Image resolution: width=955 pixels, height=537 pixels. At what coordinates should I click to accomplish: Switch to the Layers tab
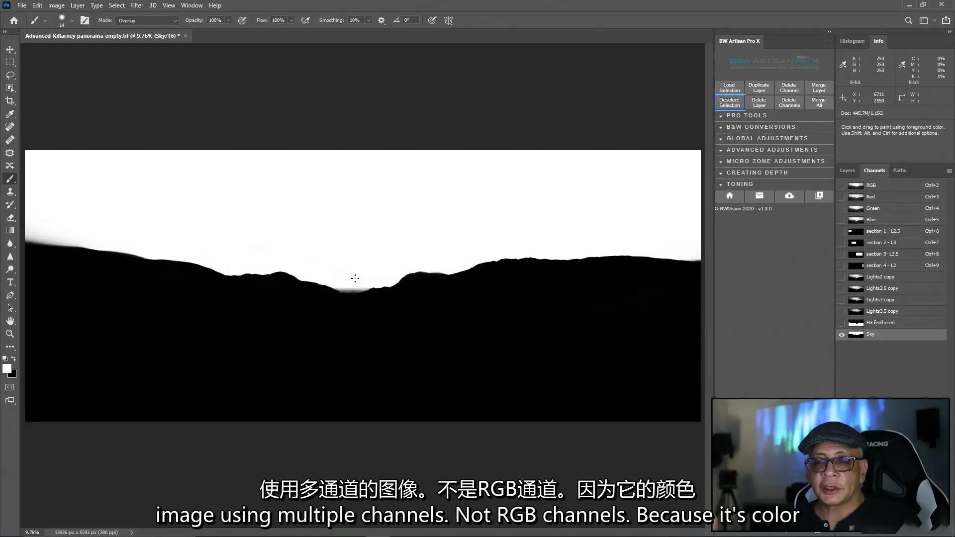coord(847,171)
